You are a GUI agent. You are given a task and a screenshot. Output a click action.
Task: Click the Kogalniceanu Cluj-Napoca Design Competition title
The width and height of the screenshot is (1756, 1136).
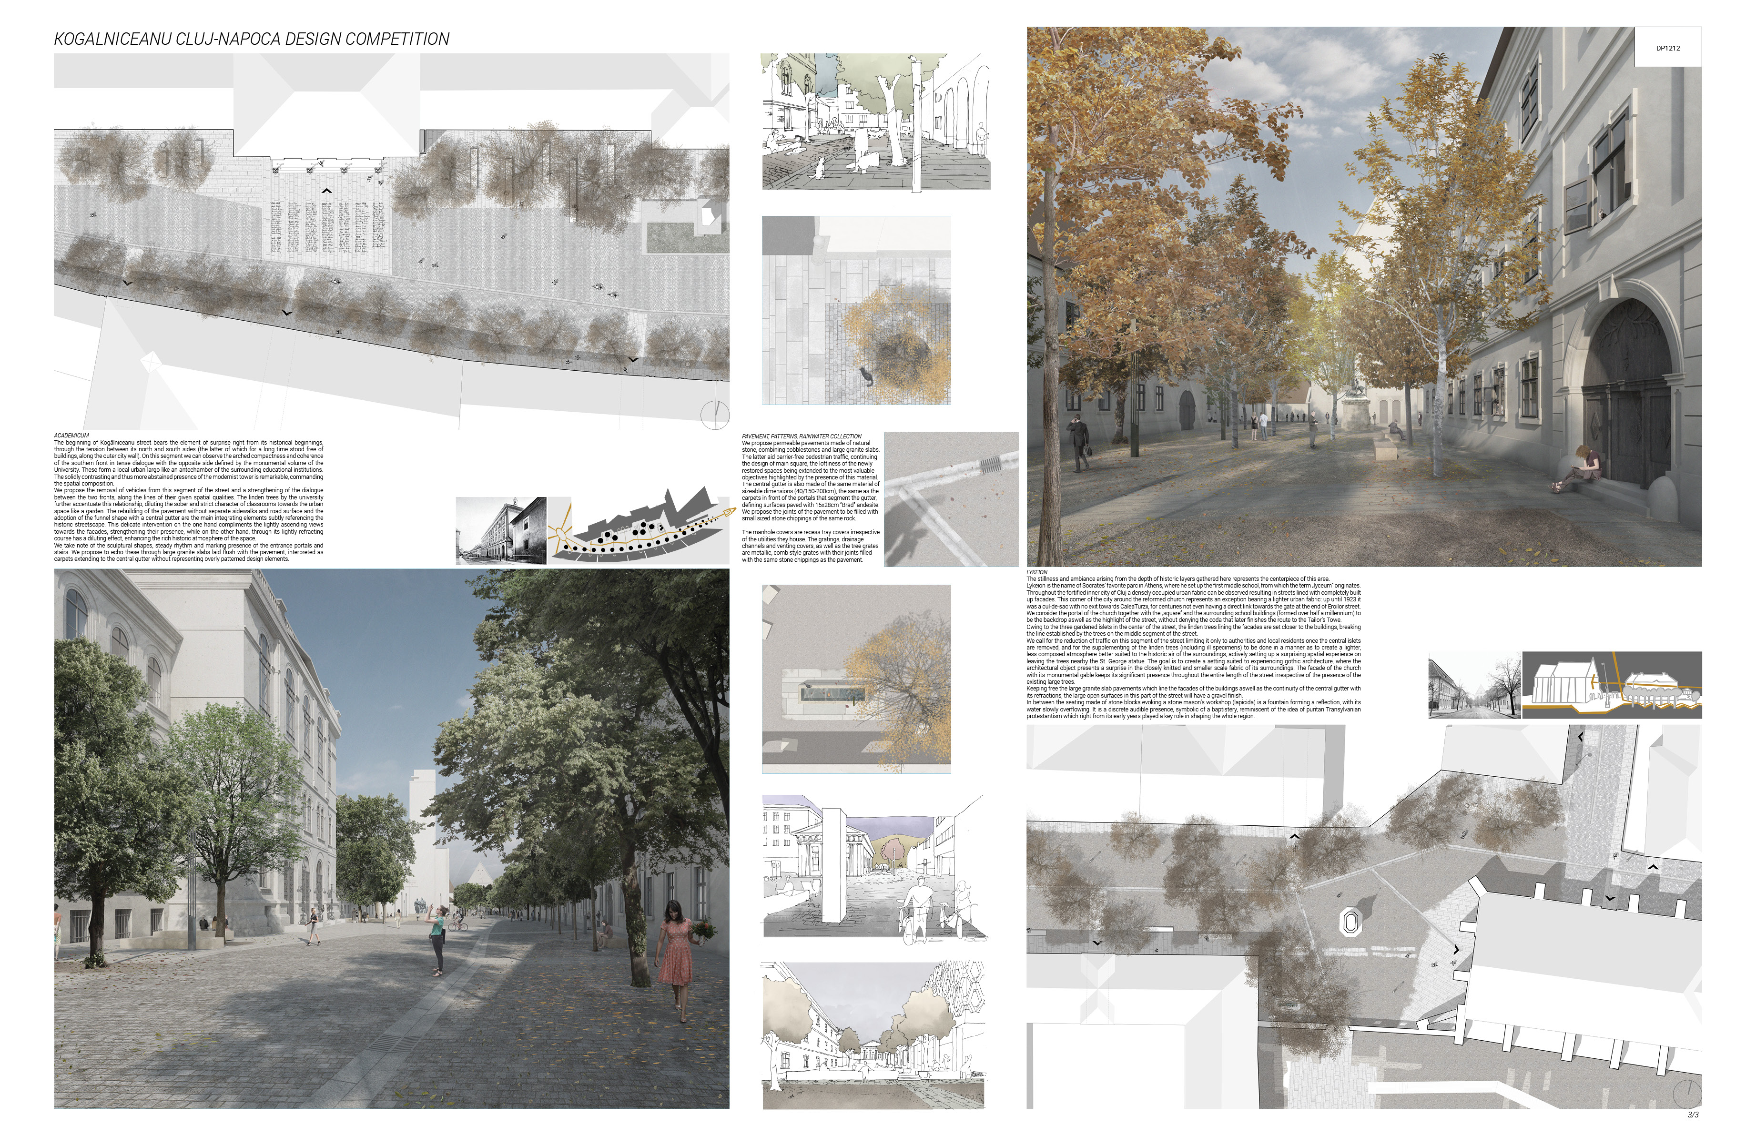point(252,39)
